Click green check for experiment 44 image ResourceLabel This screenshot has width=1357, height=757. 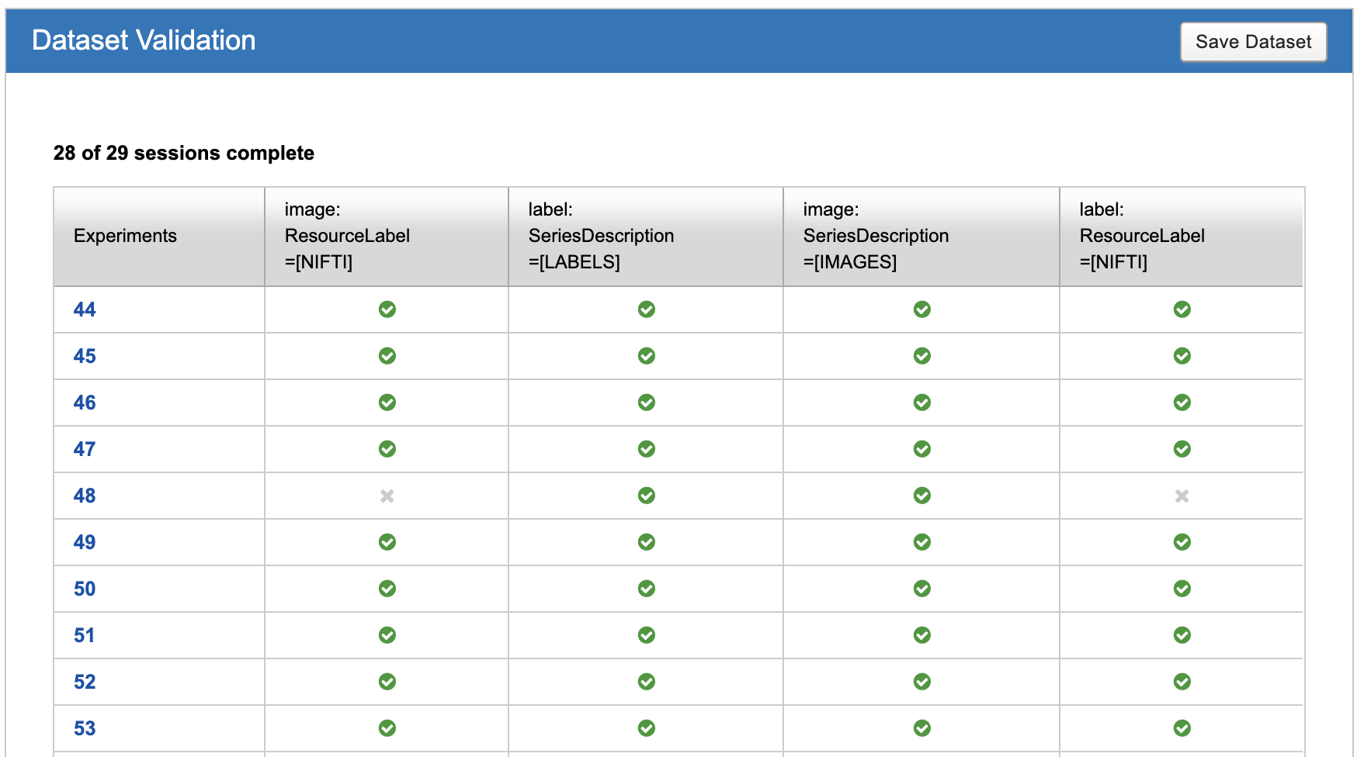coord(387,309)
